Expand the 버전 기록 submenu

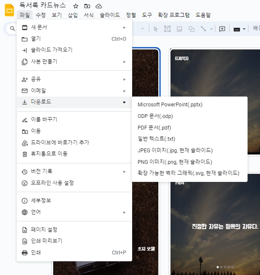124,172
